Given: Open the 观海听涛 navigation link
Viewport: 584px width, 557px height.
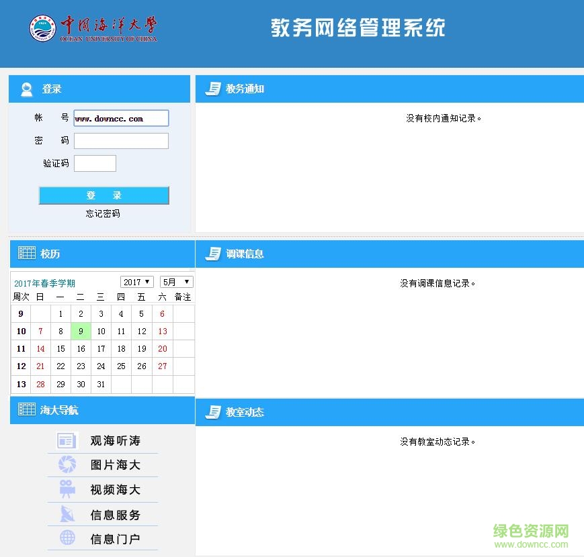Looking at the screenshot, I should click(x=115, y=441).
